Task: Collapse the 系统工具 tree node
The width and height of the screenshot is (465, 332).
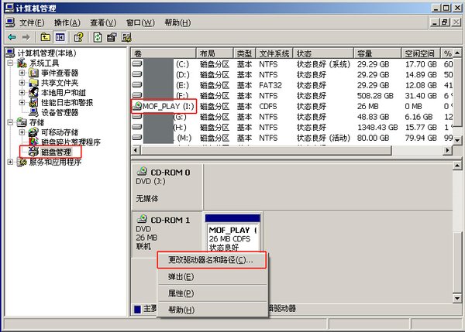Action: pos(10,63)
